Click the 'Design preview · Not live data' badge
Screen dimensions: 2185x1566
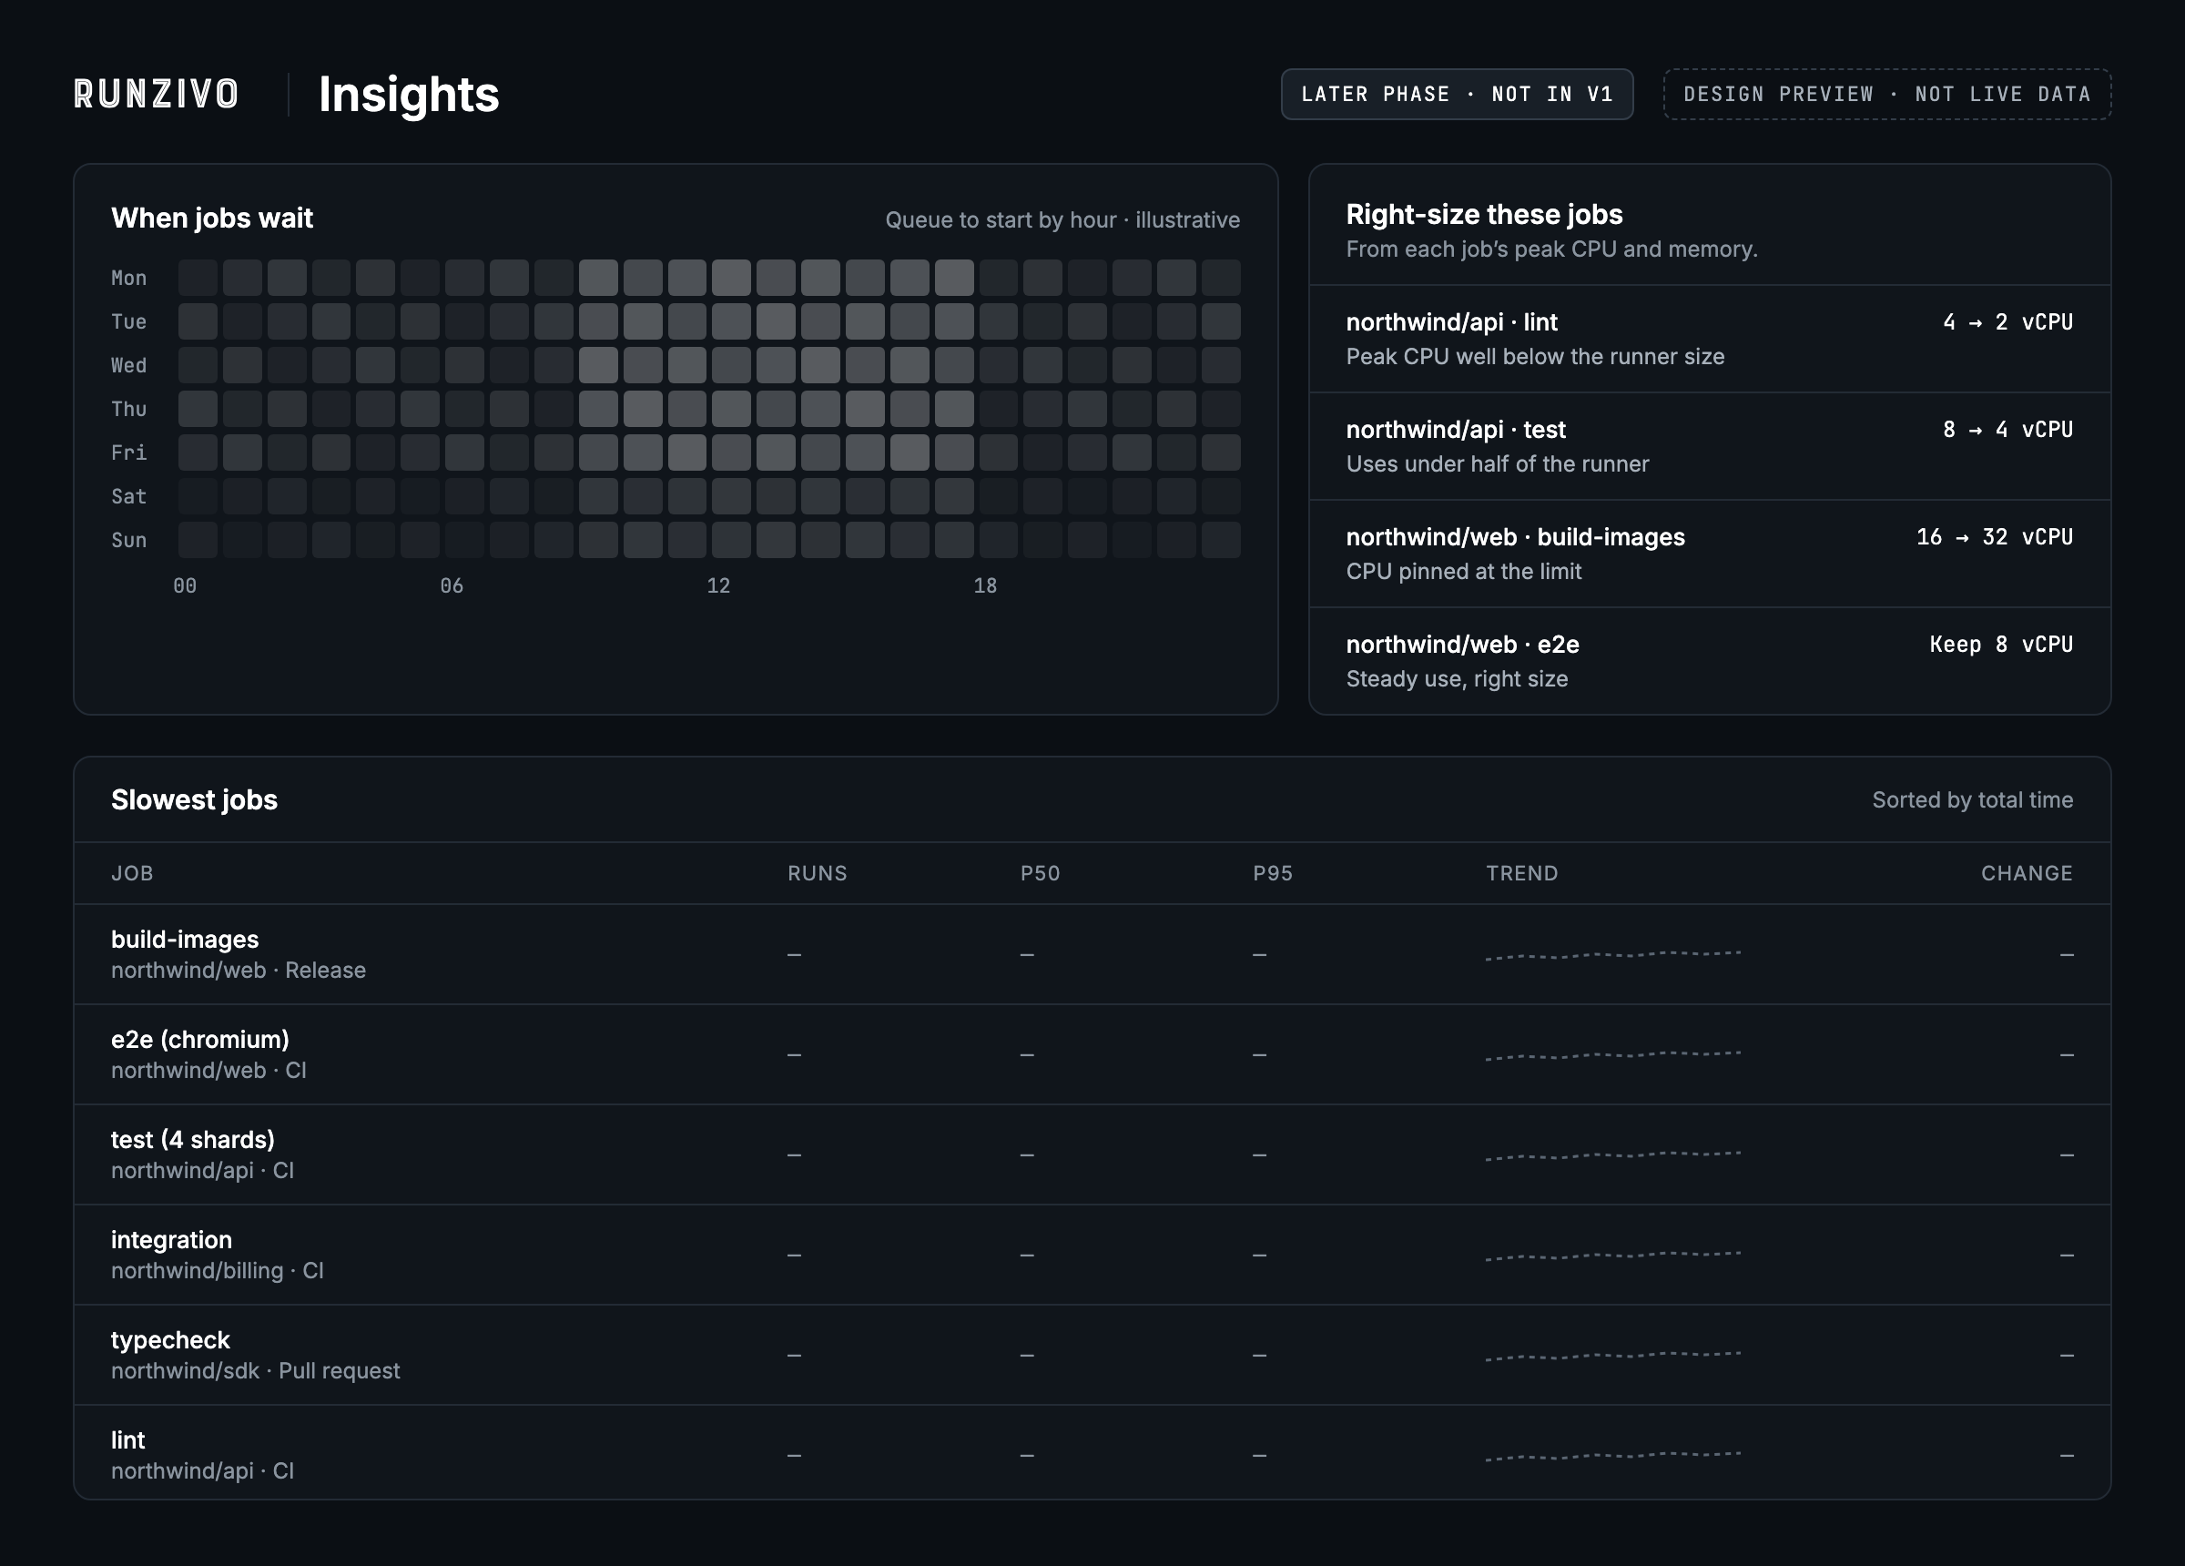[1887, 95]
